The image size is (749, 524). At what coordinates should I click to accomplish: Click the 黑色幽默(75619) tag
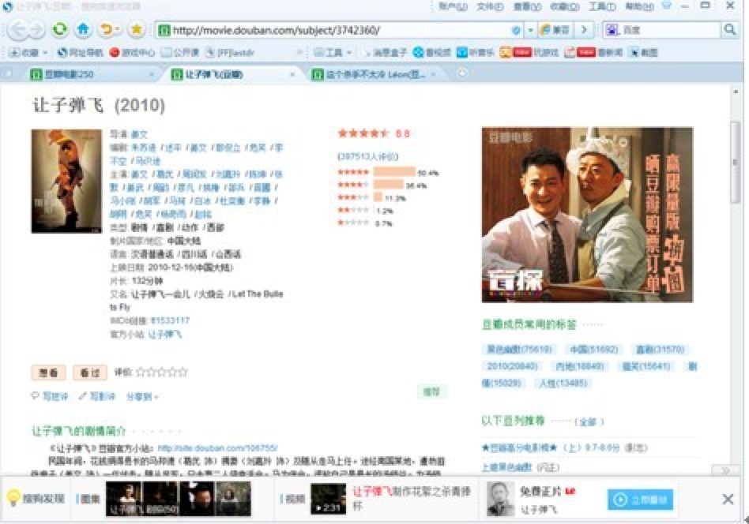(x=519, y=350)
